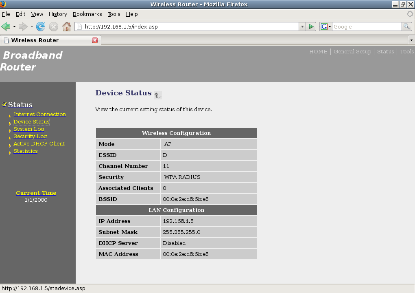Click the LAN Configuration table header
415x293 pixels.
(177, 210)
